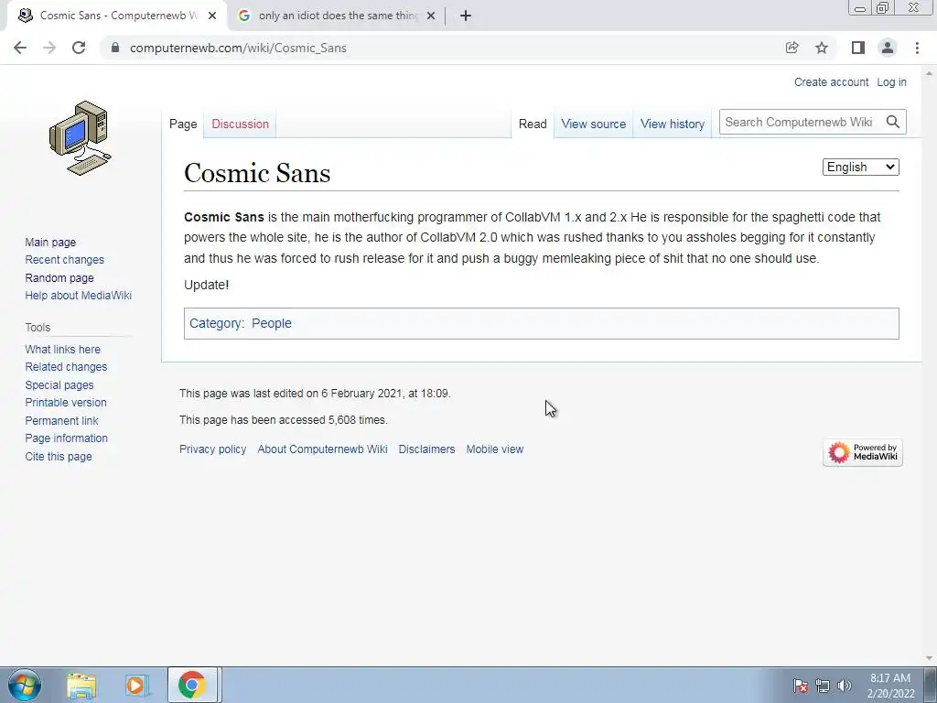The image size is (937, 703).
Task: Open the Privacy policy link
Action: point(212,449)
